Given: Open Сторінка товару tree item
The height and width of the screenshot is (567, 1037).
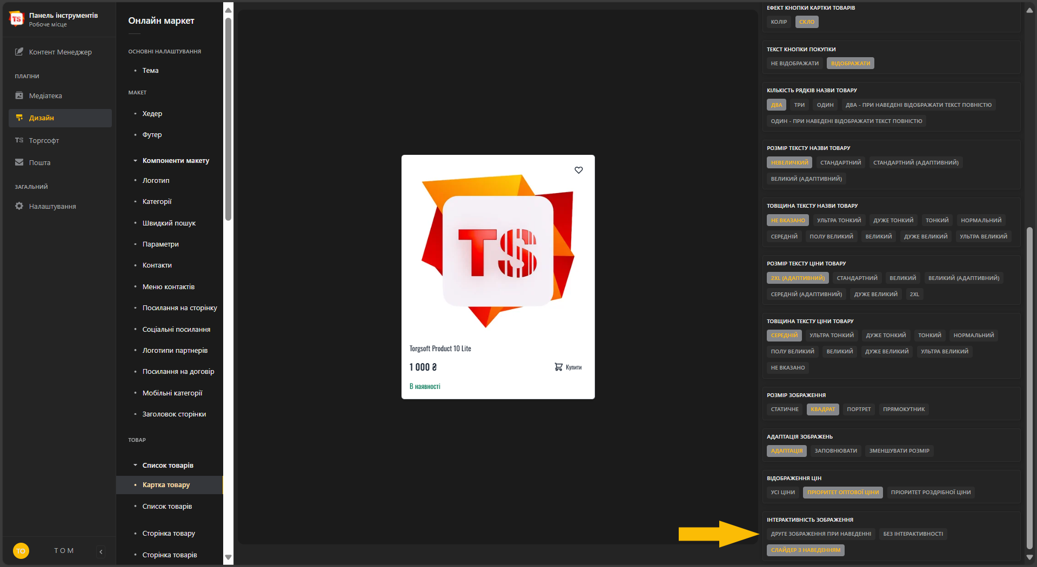Looking at the screenshot, I should (x=169, y=534).
